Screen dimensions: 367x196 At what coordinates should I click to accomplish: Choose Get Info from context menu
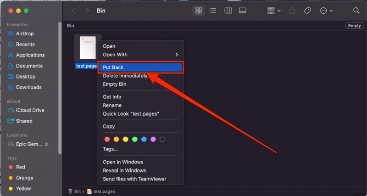(x=141, y=97)
